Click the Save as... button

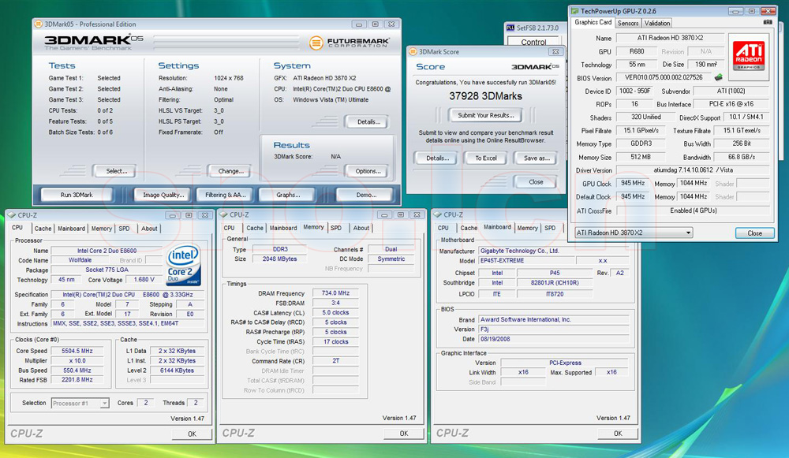537,158
